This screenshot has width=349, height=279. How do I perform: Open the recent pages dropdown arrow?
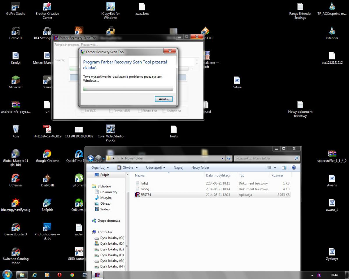pyautogui.click(x=104, y=159)
